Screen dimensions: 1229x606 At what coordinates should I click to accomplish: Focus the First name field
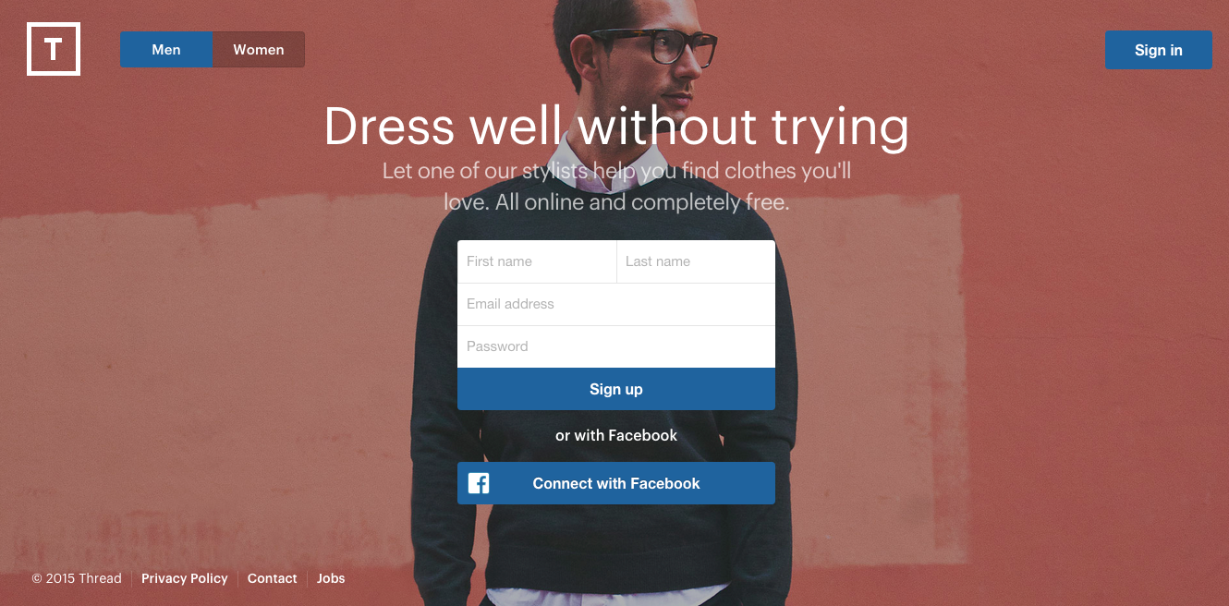point(537,261)
